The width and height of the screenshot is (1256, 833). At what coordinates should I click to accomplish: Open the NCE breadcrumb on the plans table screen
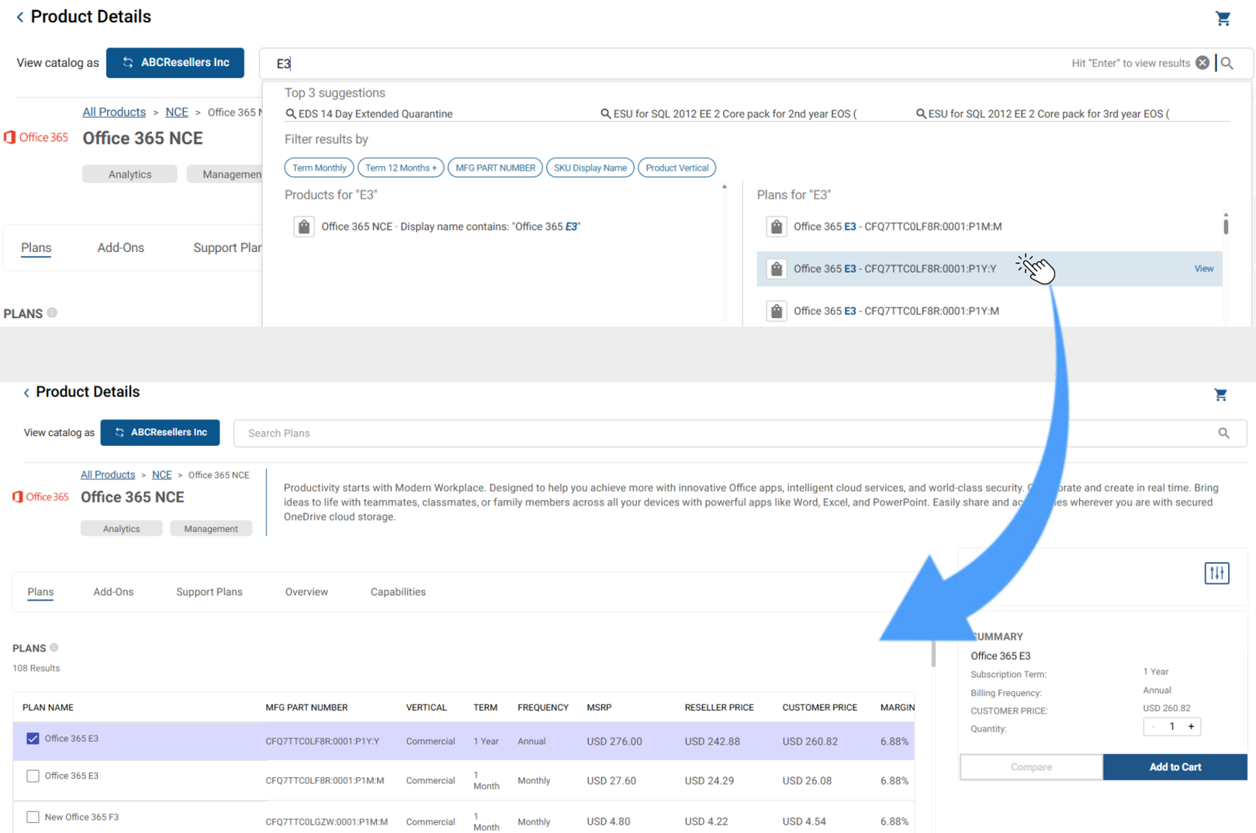[161, 475]
